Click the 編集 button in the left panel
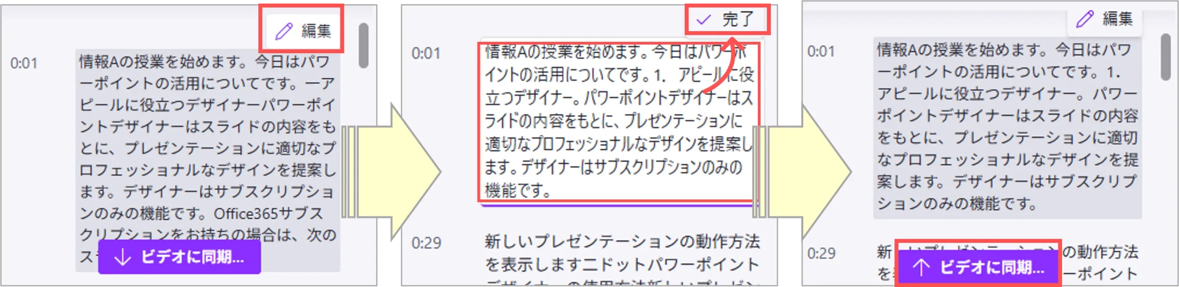This screenshot has width=1179, height=287. (x=303, y=31)
